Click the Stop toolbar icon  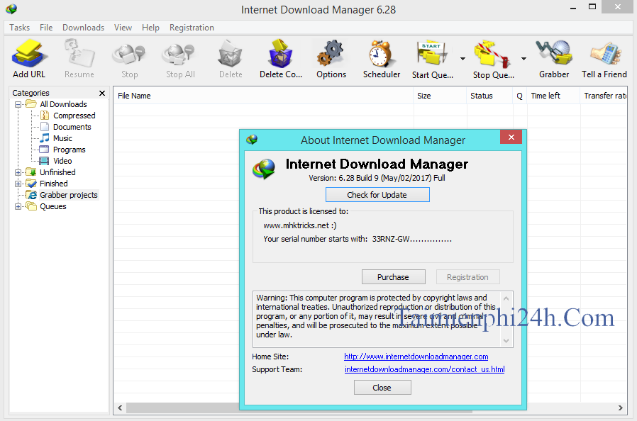coord(129,54)
